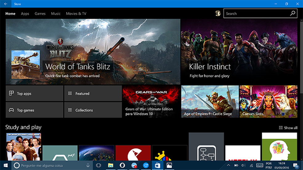The width and height of the screenshot is (303, 170).
Task: Open the Music tab
Action: click(x=56, y=14)
